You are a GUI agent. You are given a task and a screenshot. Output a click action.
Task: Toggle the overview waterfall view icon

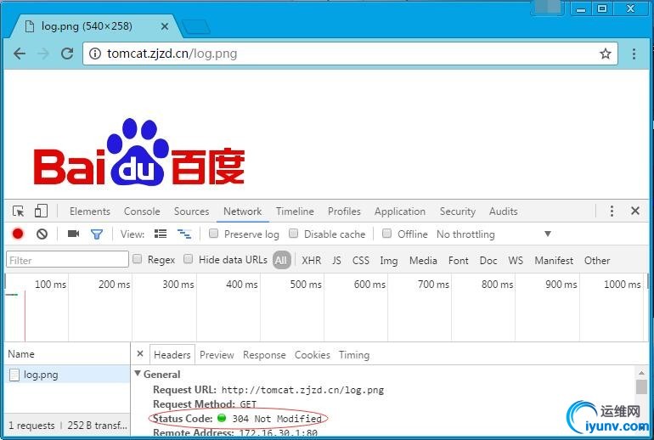click(x=184, y=234)
